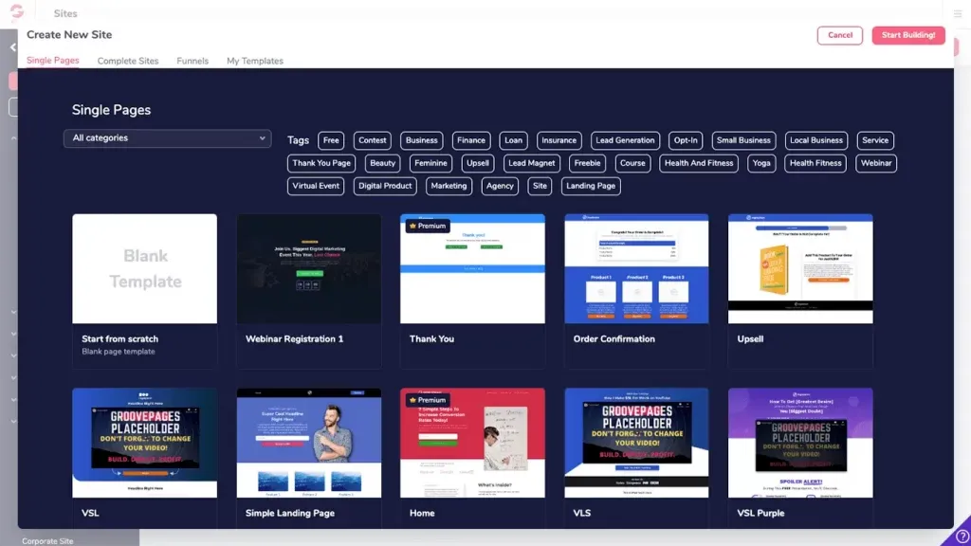Select the Upsell tag
Image resolution: width=971 pixels, height=546 pixels.
click(478, 163)
